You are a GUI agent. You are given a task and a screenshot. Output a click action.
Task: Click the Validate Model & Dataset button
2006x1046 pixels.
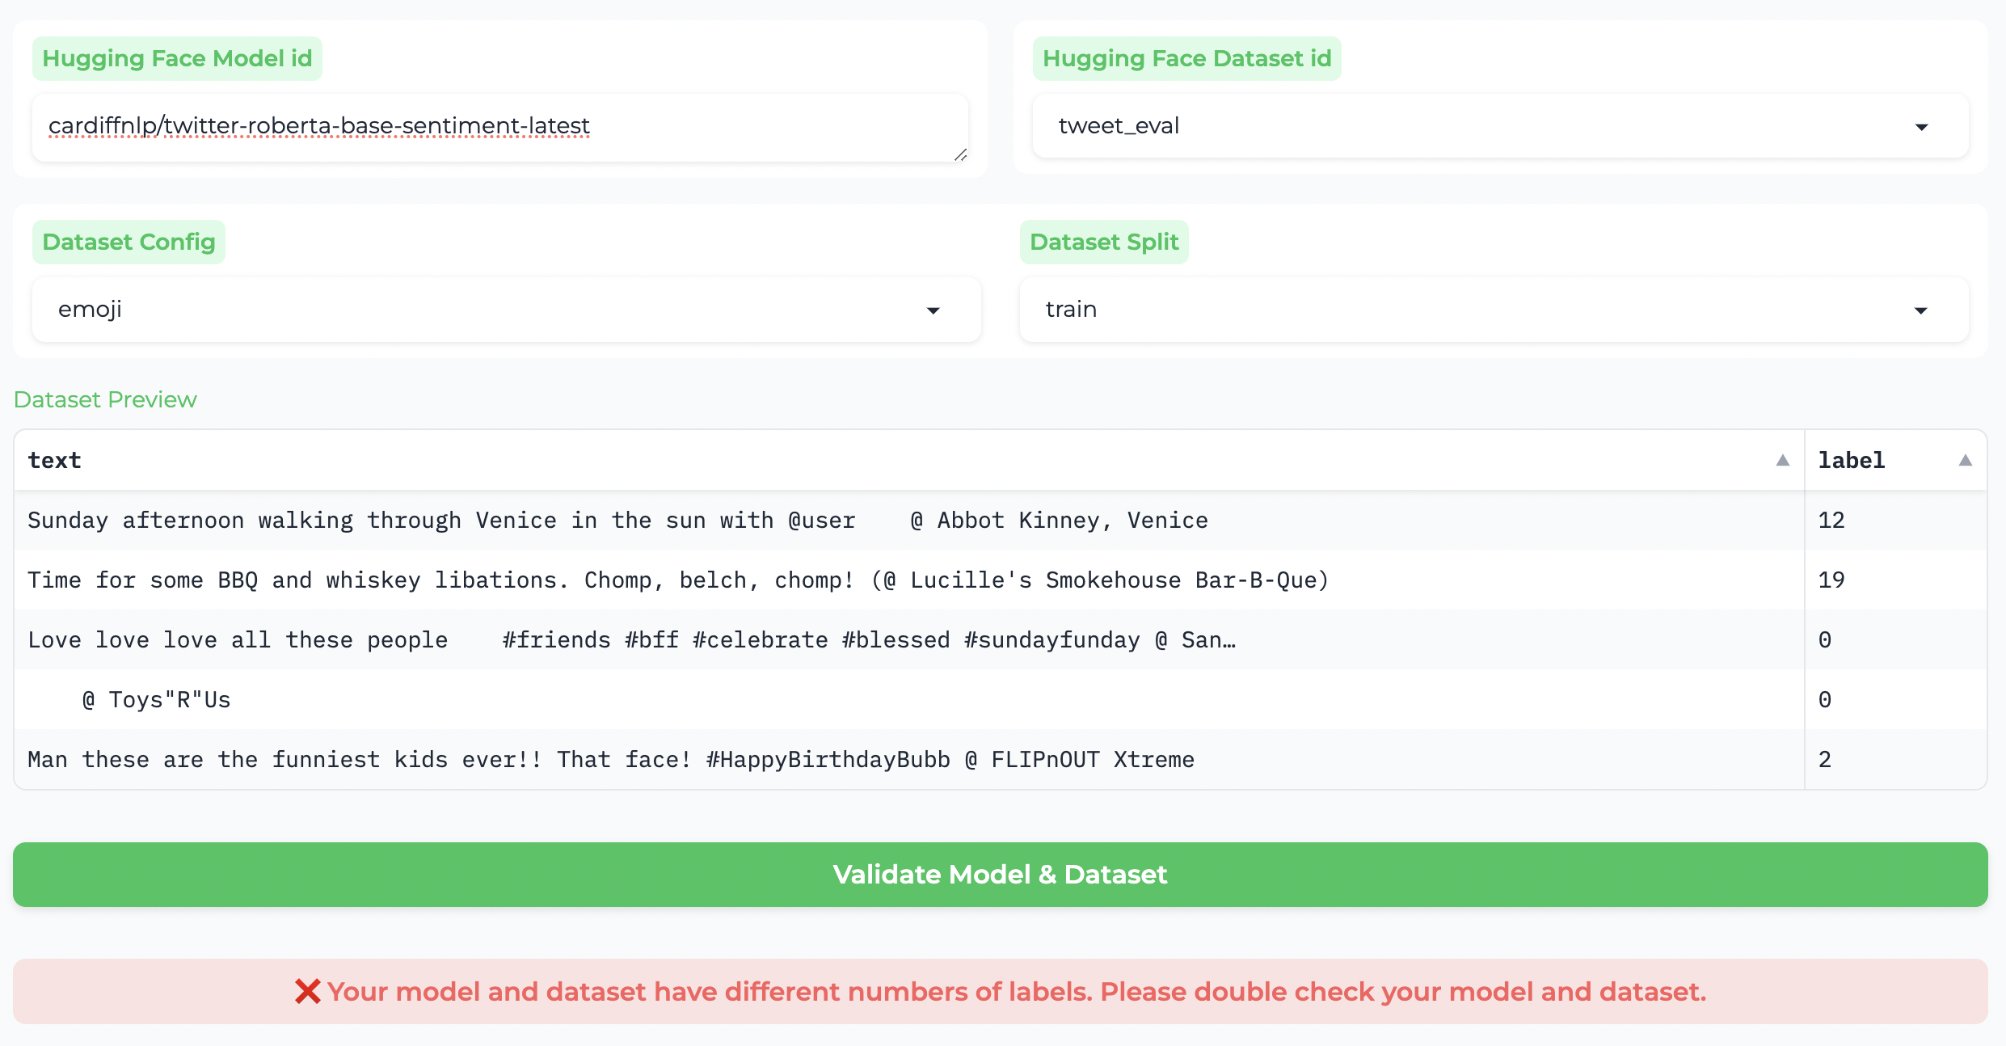coord(1001,875)
